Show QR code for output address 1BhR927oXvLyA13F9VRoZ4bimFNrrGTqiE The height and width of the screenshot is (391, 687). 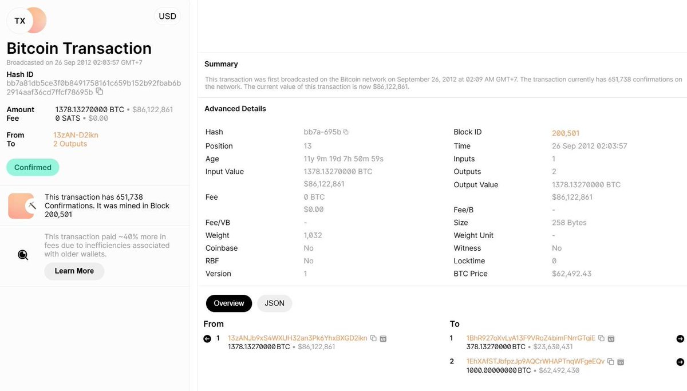610,338
